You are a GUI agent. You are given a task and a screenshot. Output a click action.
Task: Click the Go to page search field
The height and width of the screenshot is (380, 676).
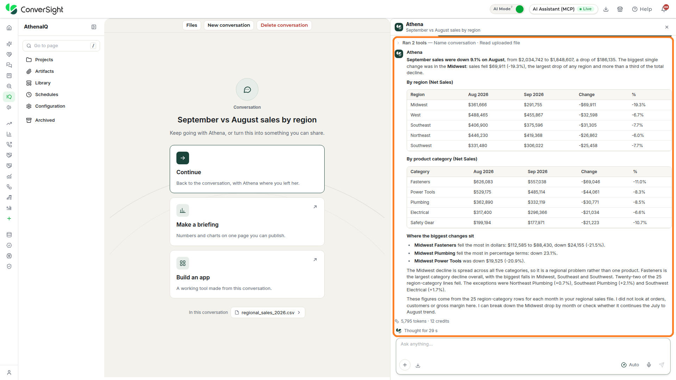pyautogui.click(x=61, y=46)
